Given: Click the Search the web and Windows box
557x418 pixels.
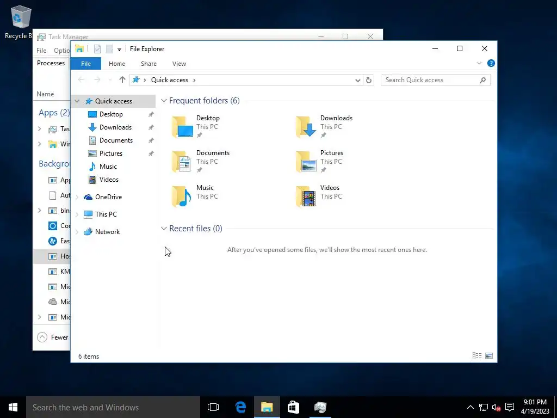Looking at the screenshot, I should pos(113,407).
